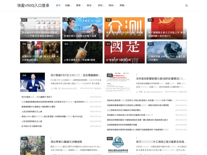
Task: Open list item 從源頭做優高校和科研機構專利增量
Action: (x=122, y=125)
